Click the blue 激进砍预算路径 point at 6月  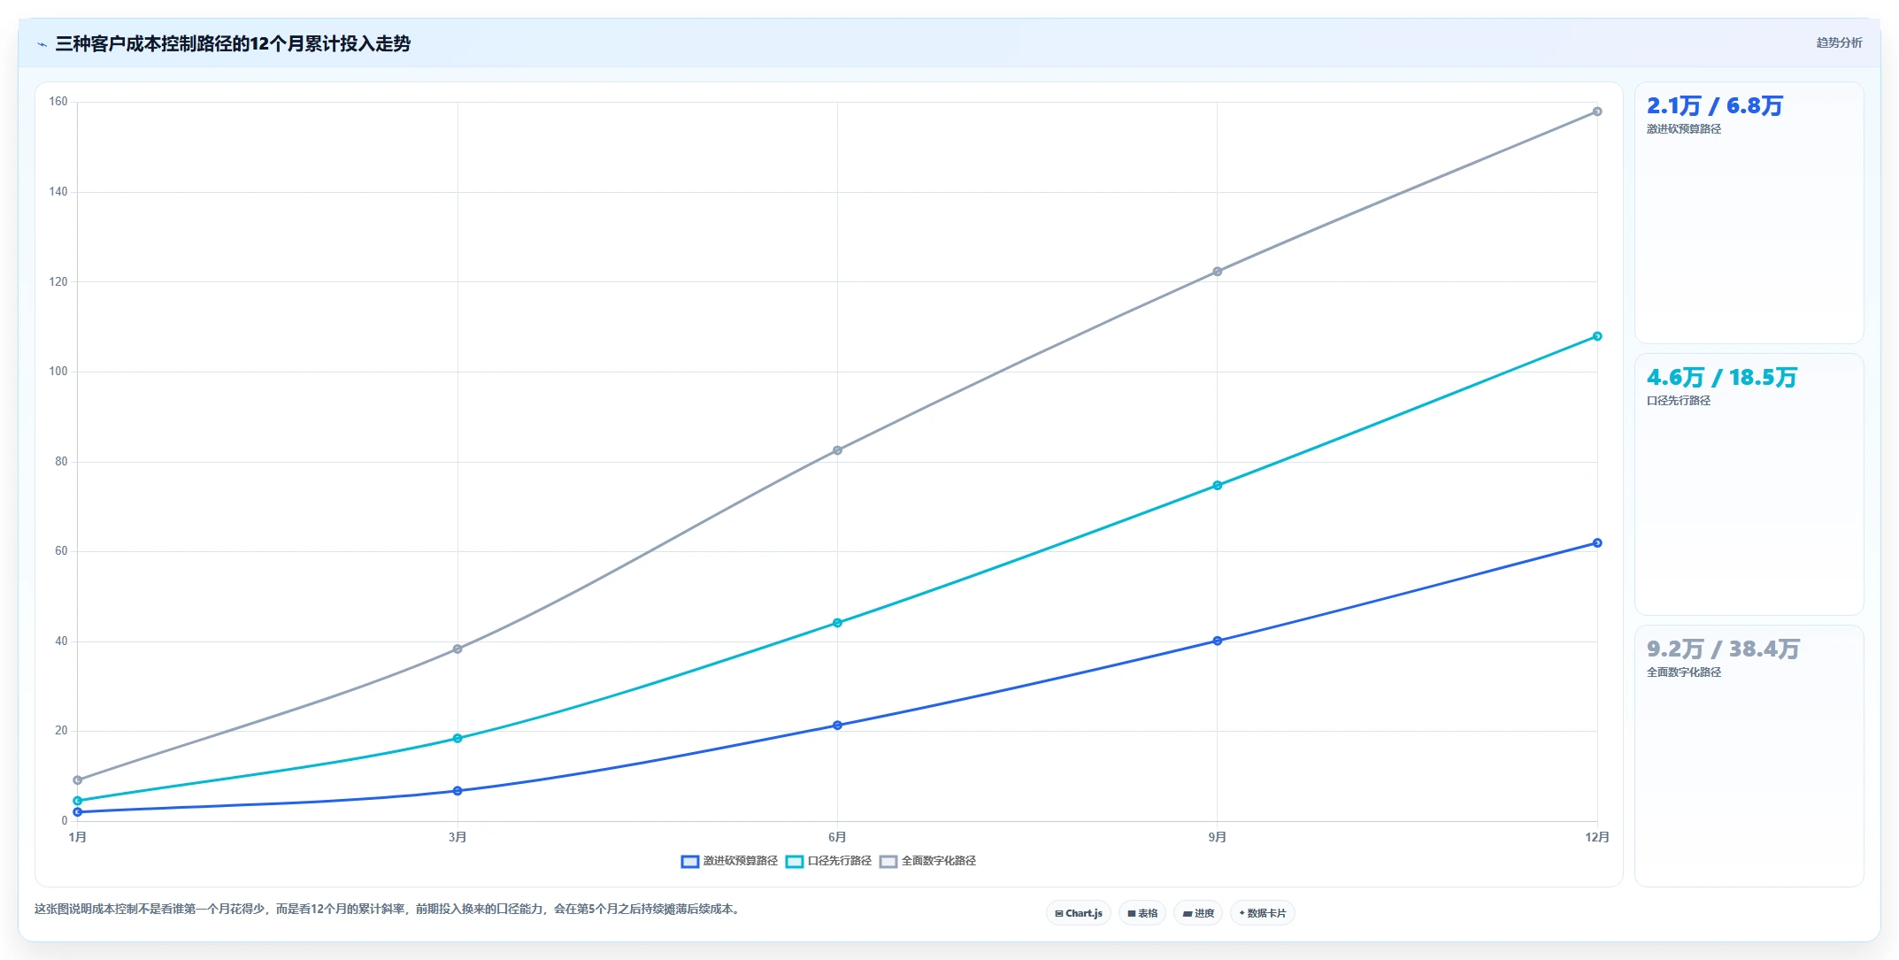click(837, 726)
